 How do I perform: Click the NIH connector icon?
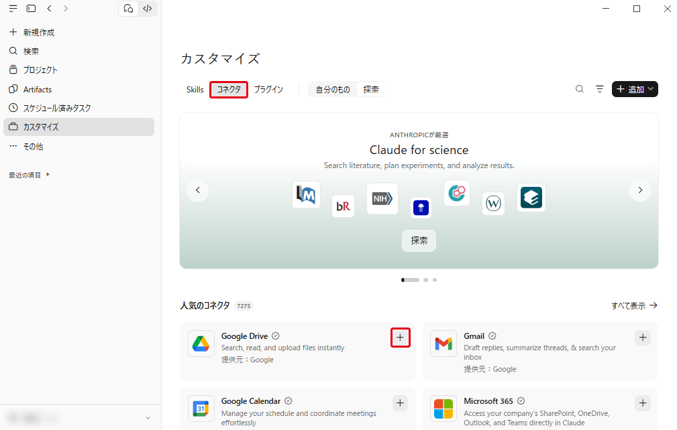tap(382, 199)
